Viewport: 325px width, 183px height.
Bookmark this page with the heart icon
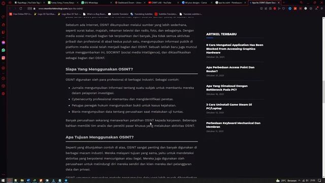(x=283, y=9)
